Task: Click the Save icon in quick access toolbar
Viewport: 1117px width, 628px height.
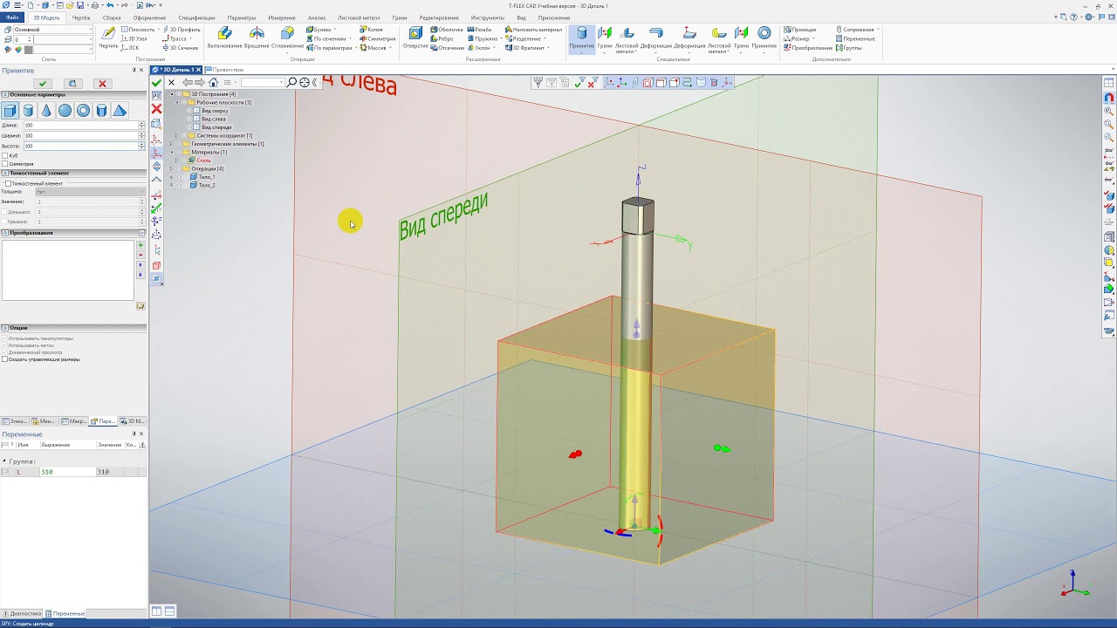Action: pyautogui.click(x=79, y=5)
